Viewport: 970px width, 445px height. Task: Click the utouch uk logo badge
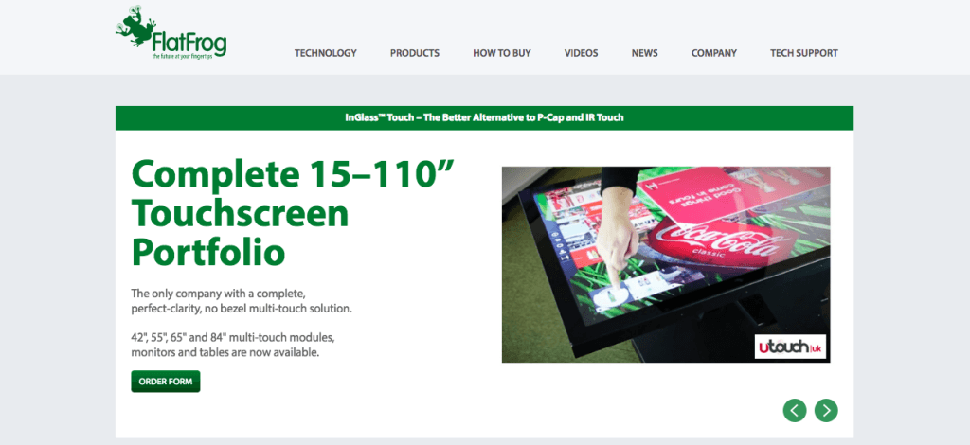click(x=791, y=347)
